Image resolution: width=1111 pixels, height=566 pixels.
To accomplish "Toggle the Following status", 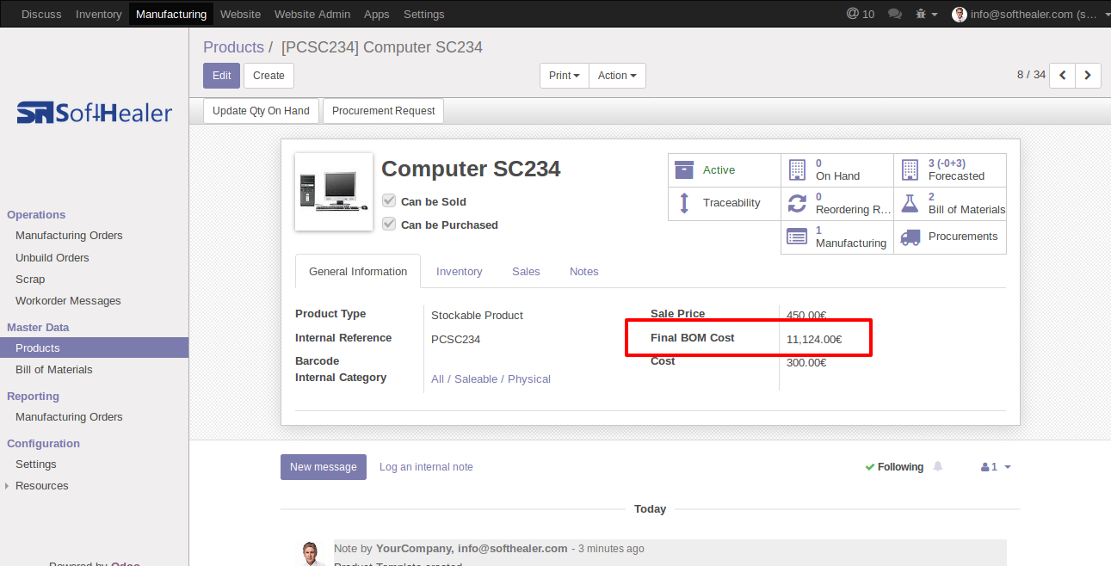I will (894, 467).
